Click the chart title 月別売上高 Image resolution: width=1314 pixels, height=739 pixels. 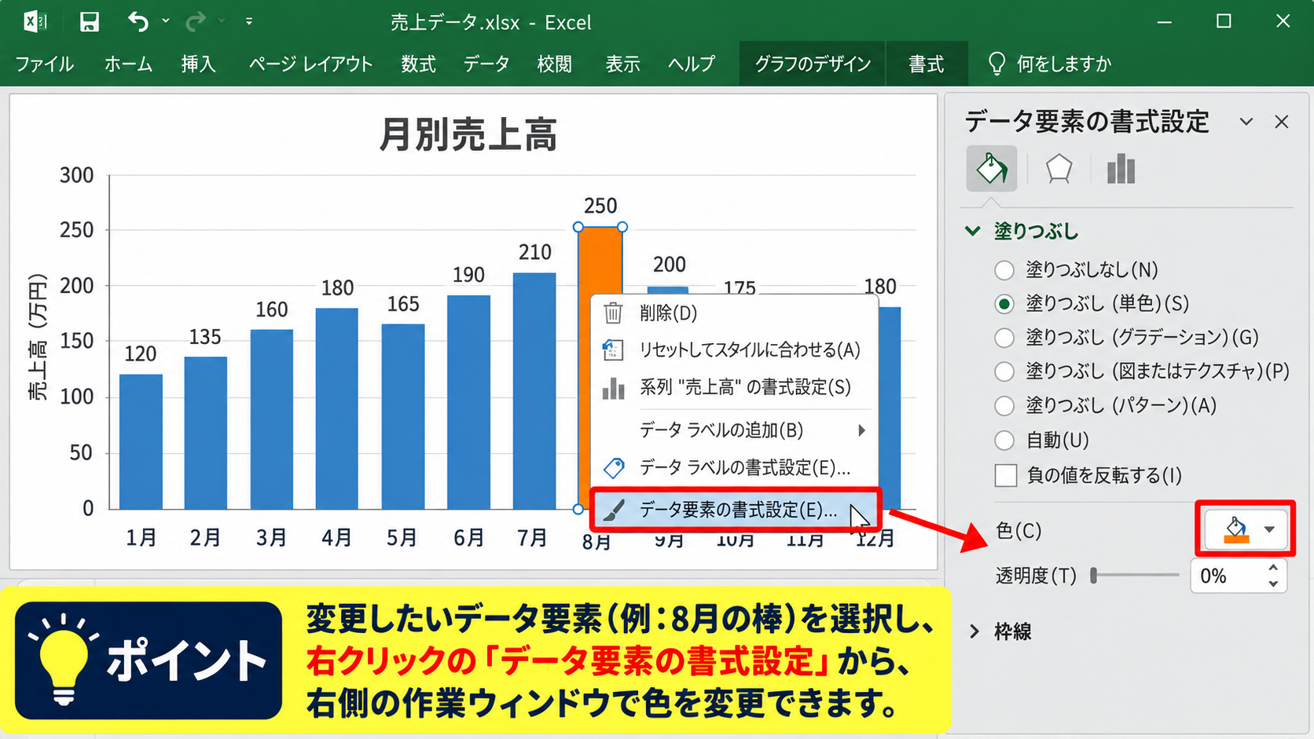[468, 134]
